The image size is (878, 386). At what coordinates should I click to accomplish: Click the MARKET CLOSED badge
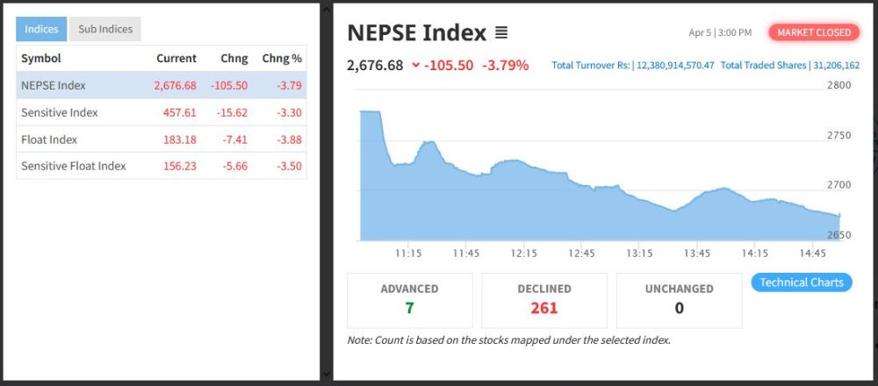coord(814,32)
